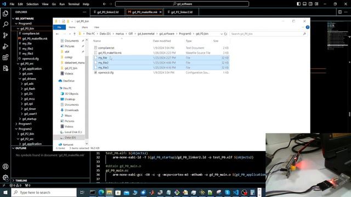
Task: Click the Explorer panel more actions ellipsis
Action: 84,12
